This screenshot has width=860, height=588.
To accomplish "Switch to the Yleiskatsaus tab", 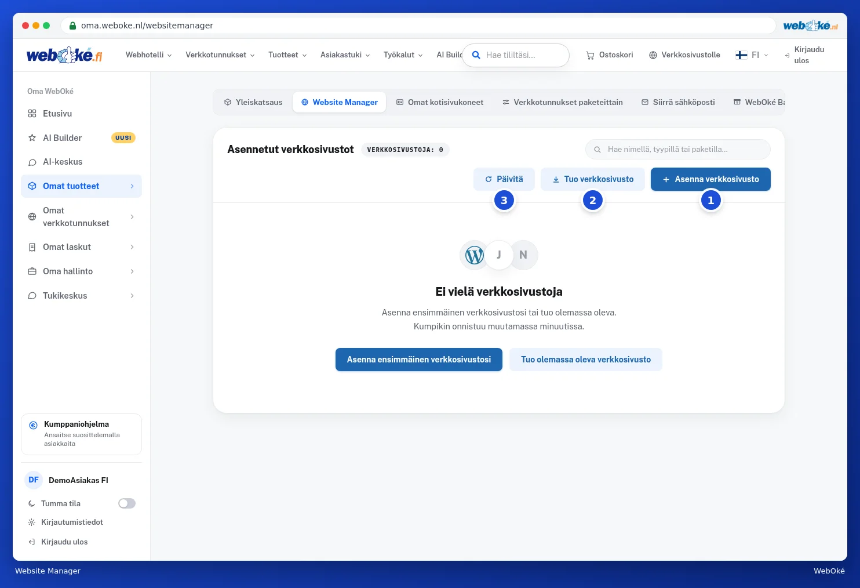I will coord(253,102).
